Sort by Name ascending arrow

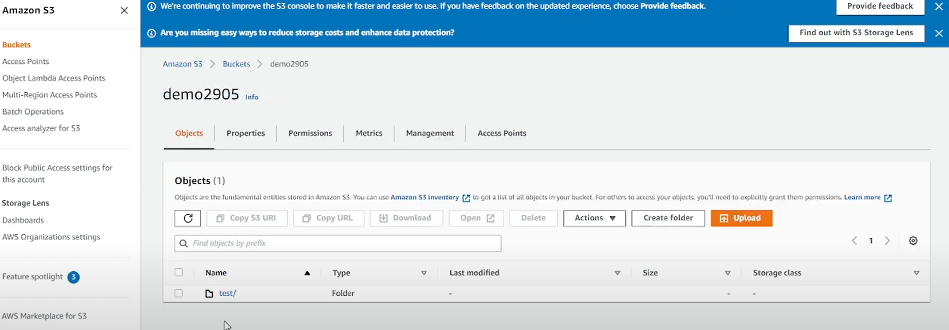point(307,273)
